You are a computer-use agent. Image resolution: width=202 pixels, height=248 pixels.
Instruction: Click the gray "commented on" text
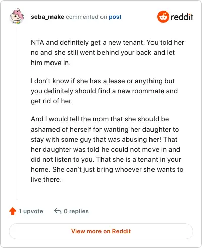86,17
